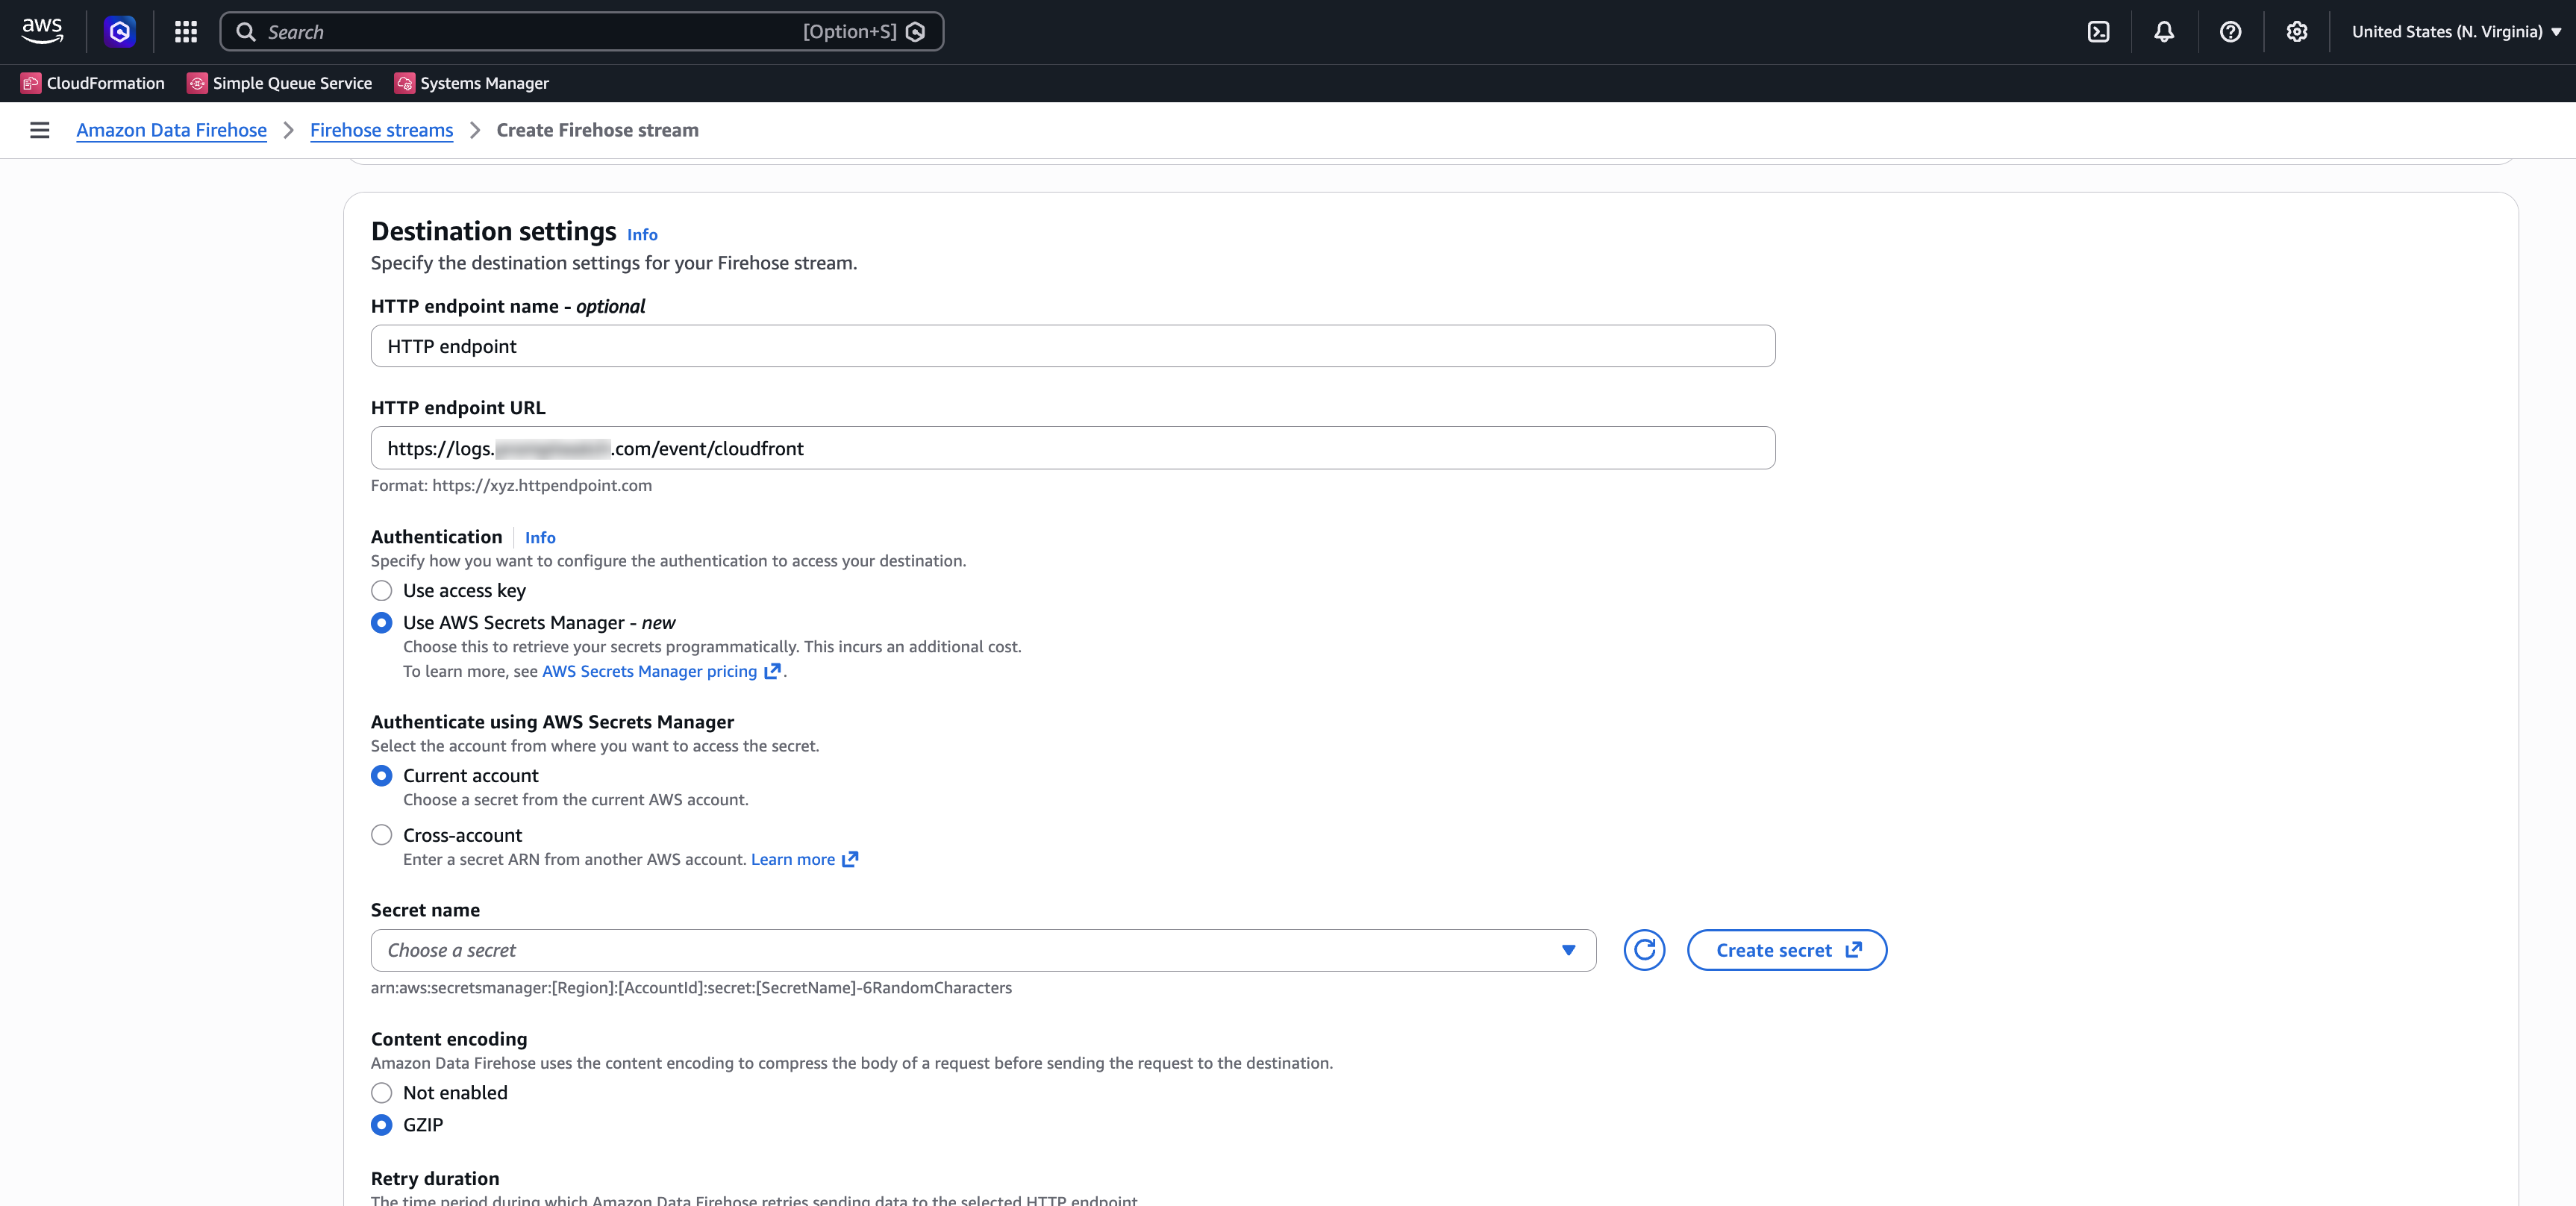Screen dimensions: 2576x1206
Task: Open the CloudFormation favorite shortcut
Action: (93, 83)
